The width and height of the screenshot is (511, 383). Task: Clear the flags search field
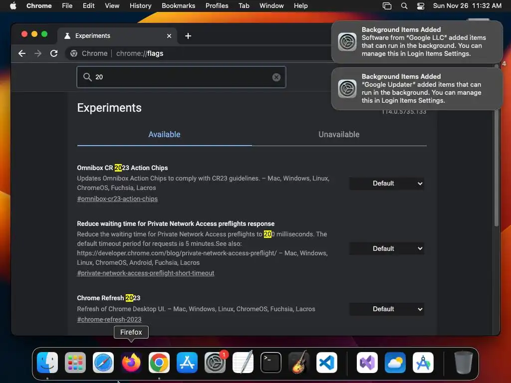point(276,77)
